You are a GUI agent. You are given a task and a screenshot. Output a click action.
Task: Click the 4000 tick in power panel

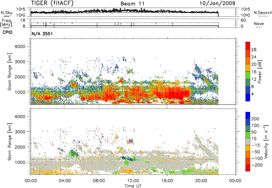click(x=20, y=46)
